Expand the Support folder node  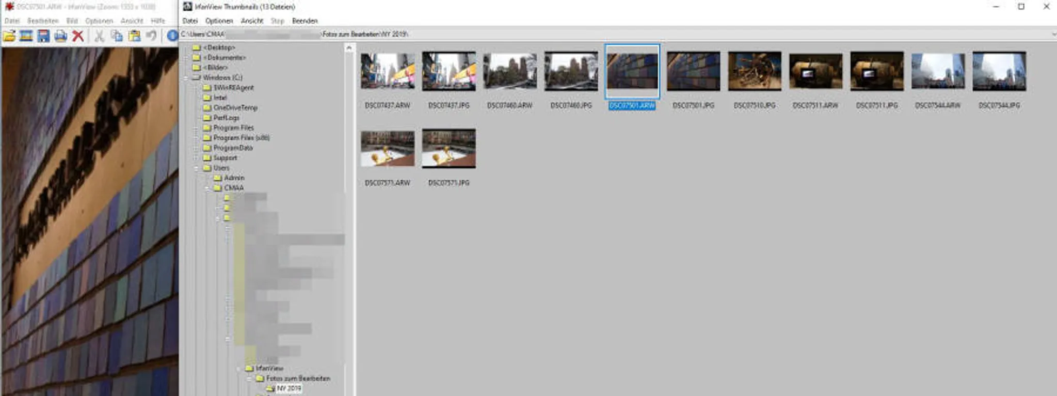tap(196, 158)
